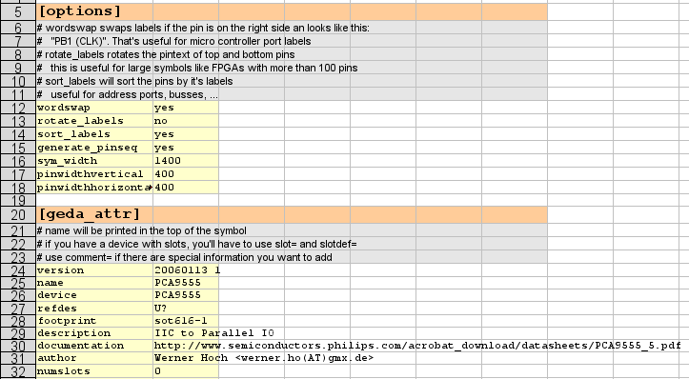Click the [options] section header cell
This screenshot has width=689, height=379.
pyautogui.click(x=94, y=11)
